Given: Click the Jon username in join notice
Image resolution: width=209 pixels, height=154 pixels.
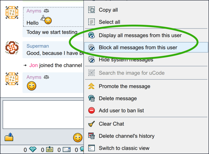Looking at the screenshot, I should (x=34, y=65).
